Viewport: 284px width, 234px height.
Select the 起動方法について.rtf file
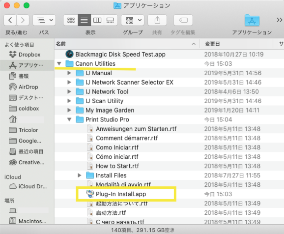122,204
